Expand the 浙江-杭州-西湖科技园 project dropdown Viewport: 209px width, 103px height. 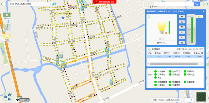tap(31, 4)
